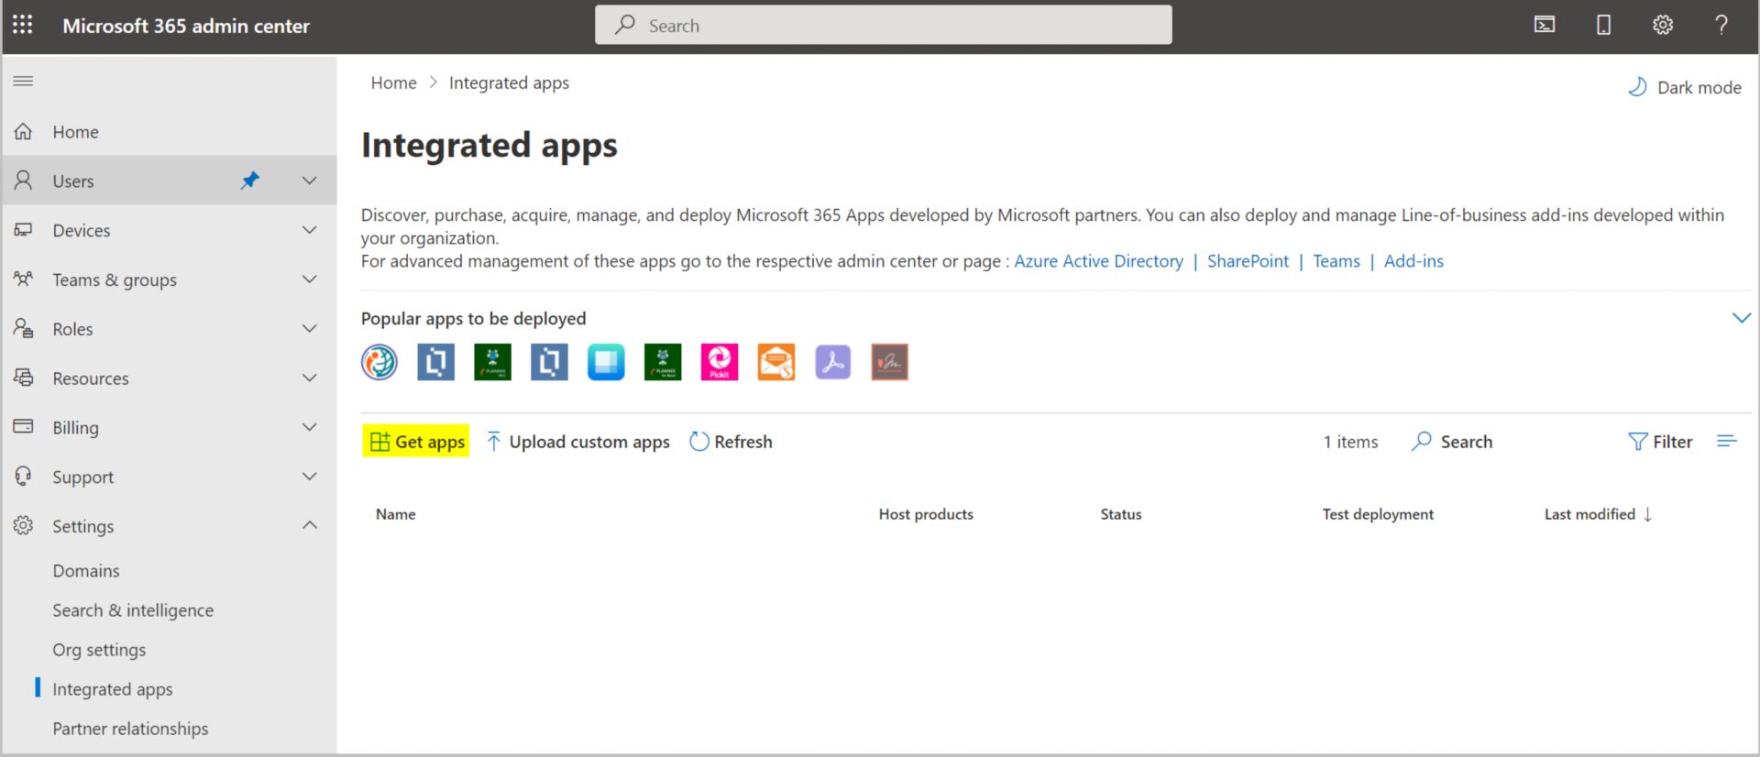The width and height of the screenshot is (1760, 757).
Task: Select the Adobe Sign signature app icon
Action: [889, 362]
